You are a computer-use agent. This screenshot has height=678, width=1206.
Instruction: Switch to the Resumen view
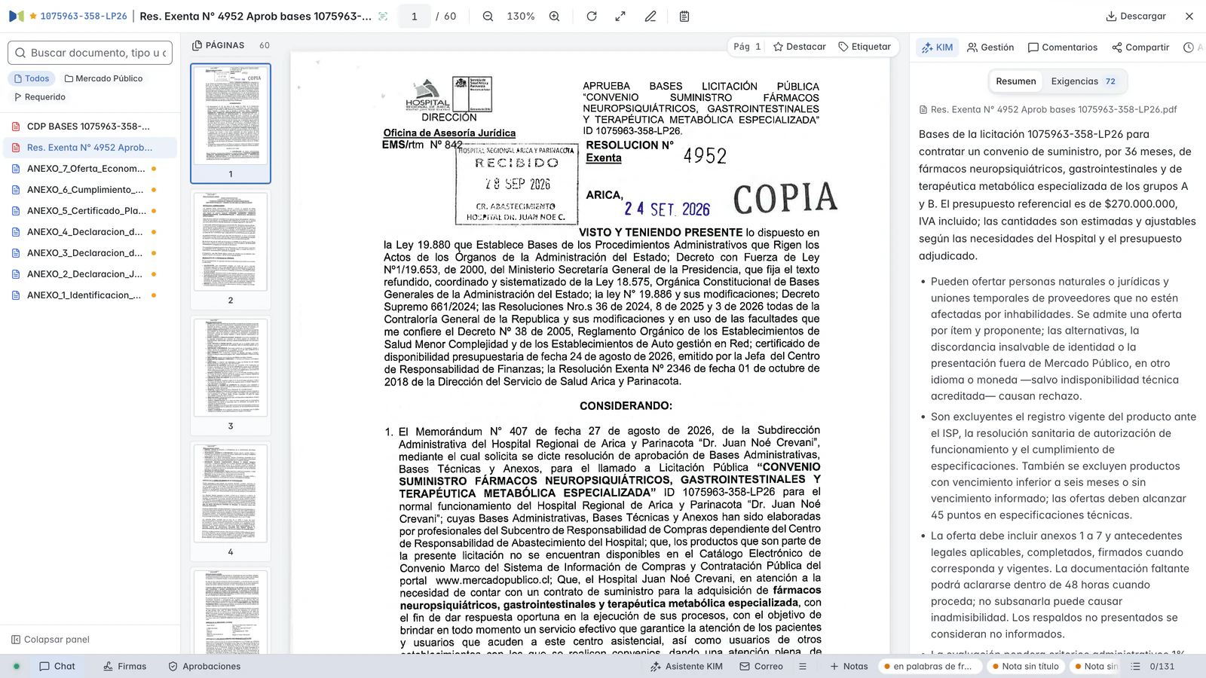pyautogui.click(x=1016, y=81)
